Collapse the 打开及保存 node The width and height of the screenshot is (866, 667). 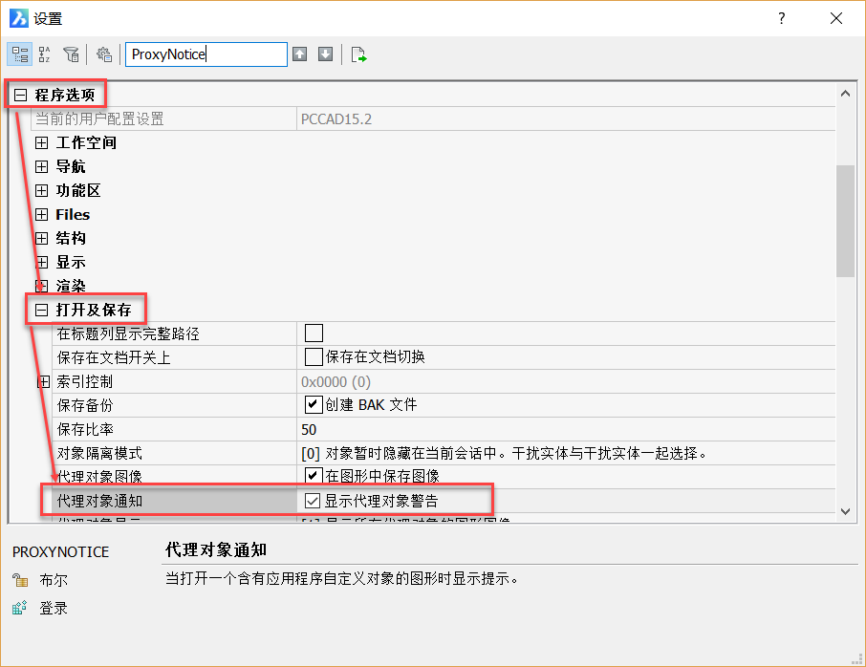[41, 310]
